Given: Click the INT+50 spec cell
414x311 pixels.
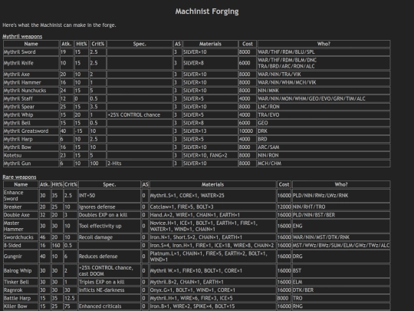Looking at the screenshot, I should (x=110, y=196).
